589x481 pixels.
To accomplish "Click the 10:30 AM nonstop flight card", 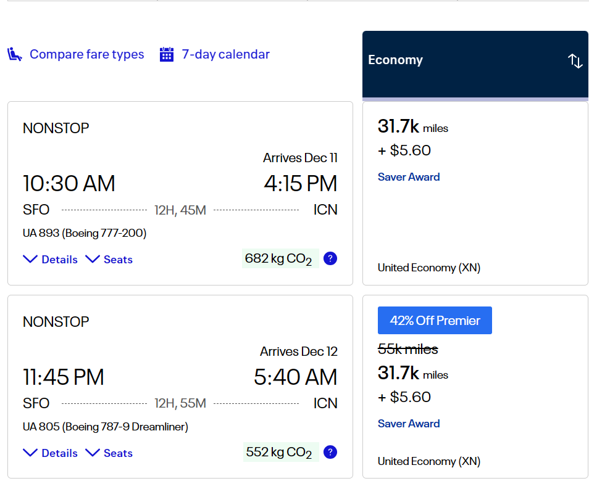I will (x=180, y=193).
